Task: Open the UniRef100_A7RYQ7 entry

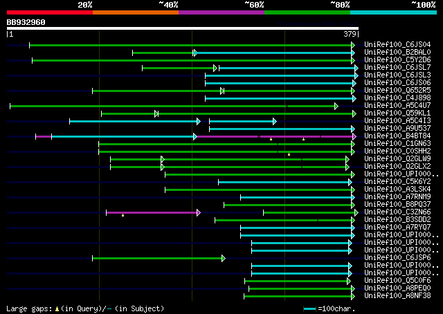Action: click(x=397, y=228)
